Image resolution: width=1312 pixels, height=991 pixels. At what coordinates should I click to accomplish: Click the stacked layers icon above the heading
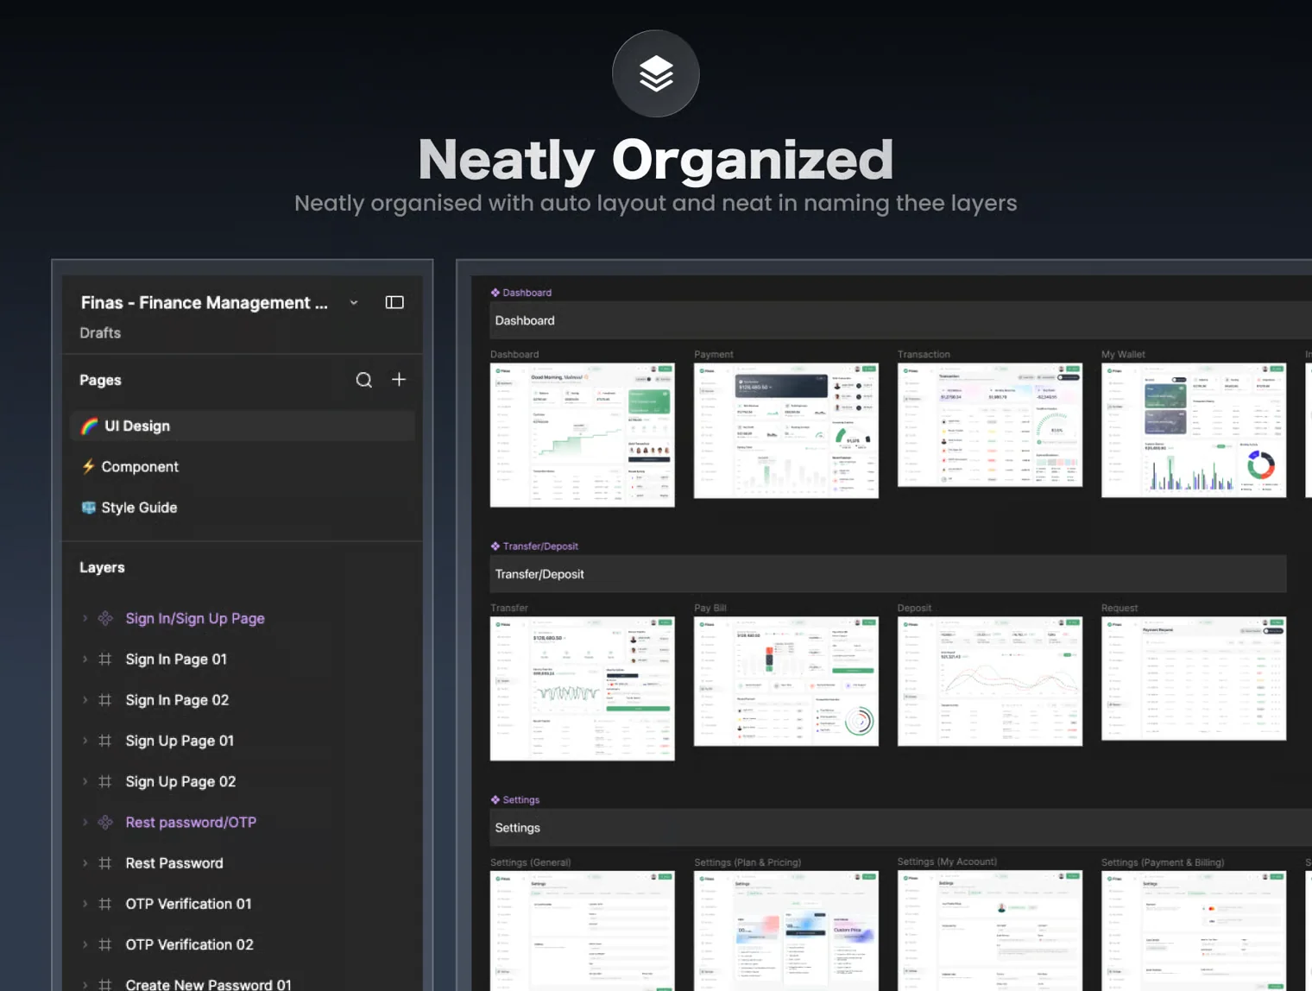(656, 74)
